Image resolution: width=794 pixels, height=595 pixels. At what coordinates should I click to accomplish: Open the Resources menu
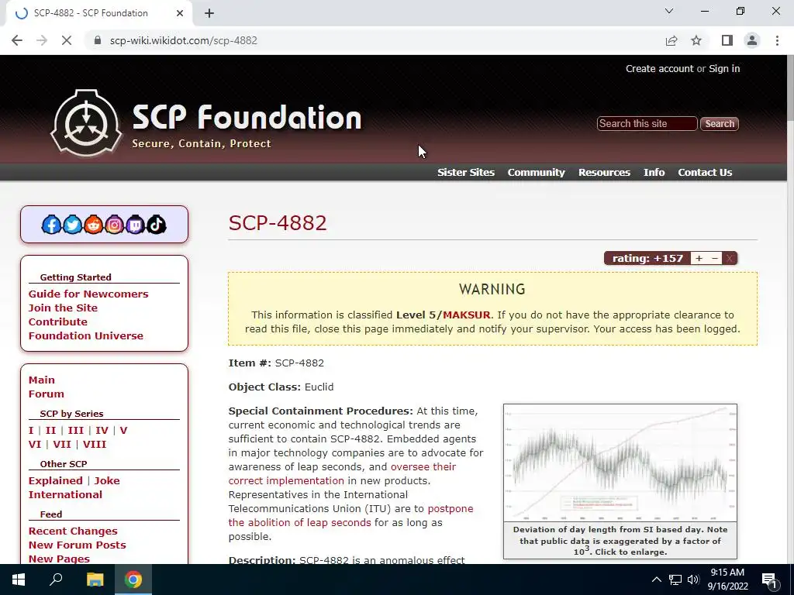(x=604, y=173)
